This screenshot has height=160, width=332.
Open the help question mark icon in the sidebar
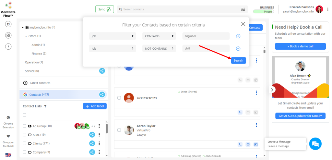[x=8, y=46]
